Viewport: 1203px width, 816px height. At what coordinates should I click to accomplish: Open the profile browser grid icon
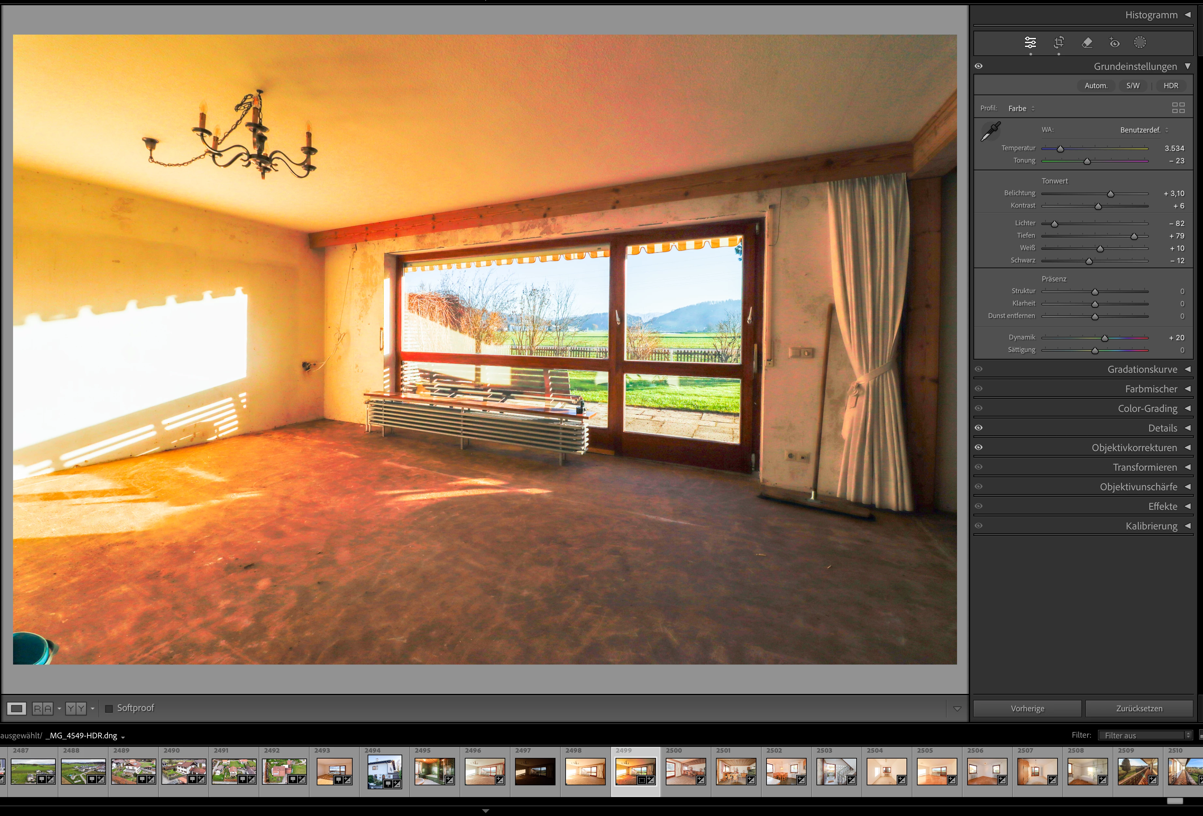[1178, 108]
